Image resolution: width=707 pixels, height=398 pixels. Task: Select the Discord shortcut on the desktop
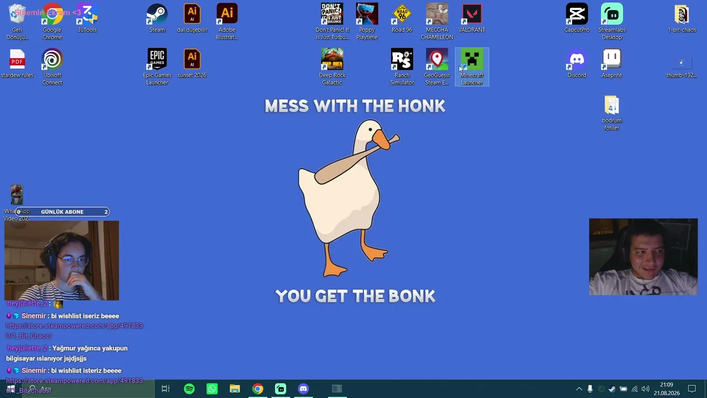click(577, 64)
